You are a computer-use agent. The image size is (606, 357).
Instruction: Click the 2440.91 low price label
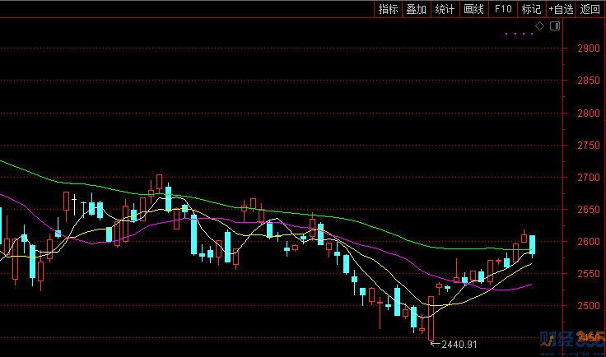(x=459, y=345)
